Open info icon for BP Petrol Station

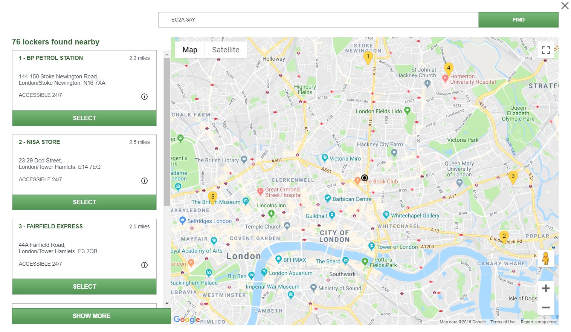pos(144,96)
